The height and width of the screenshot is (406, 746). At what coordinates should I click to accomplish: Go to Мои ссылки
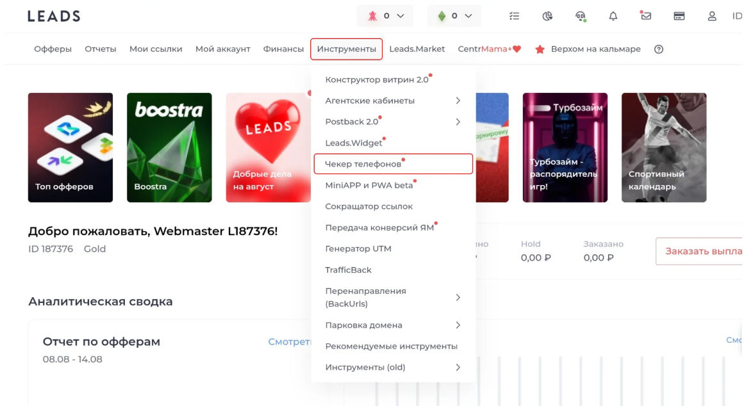pos(156,49)
